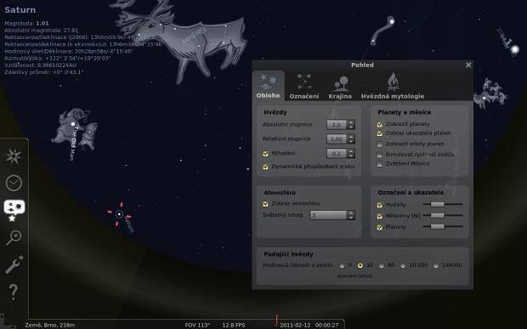The image size is (527, 329).
Task: Switch to the Označení tab
Action: [x=304, y=87]
